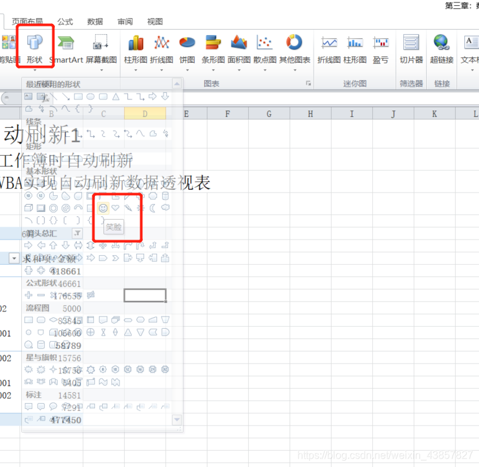
Task: Select the block arc shape
Action: pyautogui.click(x=78, y=207)
